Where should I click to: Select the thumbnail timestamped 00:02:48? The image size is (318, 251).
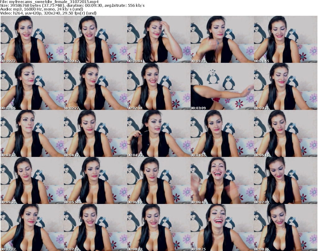(x=159, y=86)
